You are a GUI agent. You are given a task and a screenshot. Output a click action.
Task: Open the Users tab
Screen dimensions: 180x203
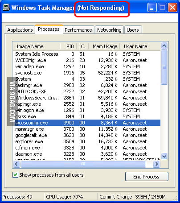tap(133, 30)
